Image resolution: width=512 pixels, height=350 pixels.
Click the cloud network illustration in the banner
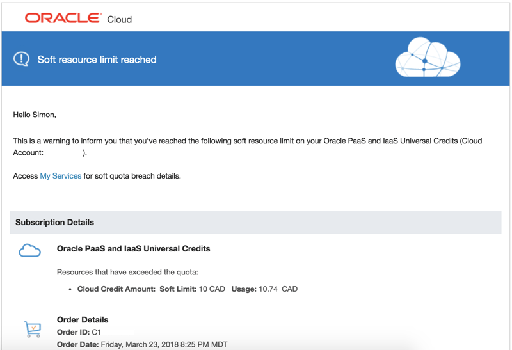tap(428, 58)
